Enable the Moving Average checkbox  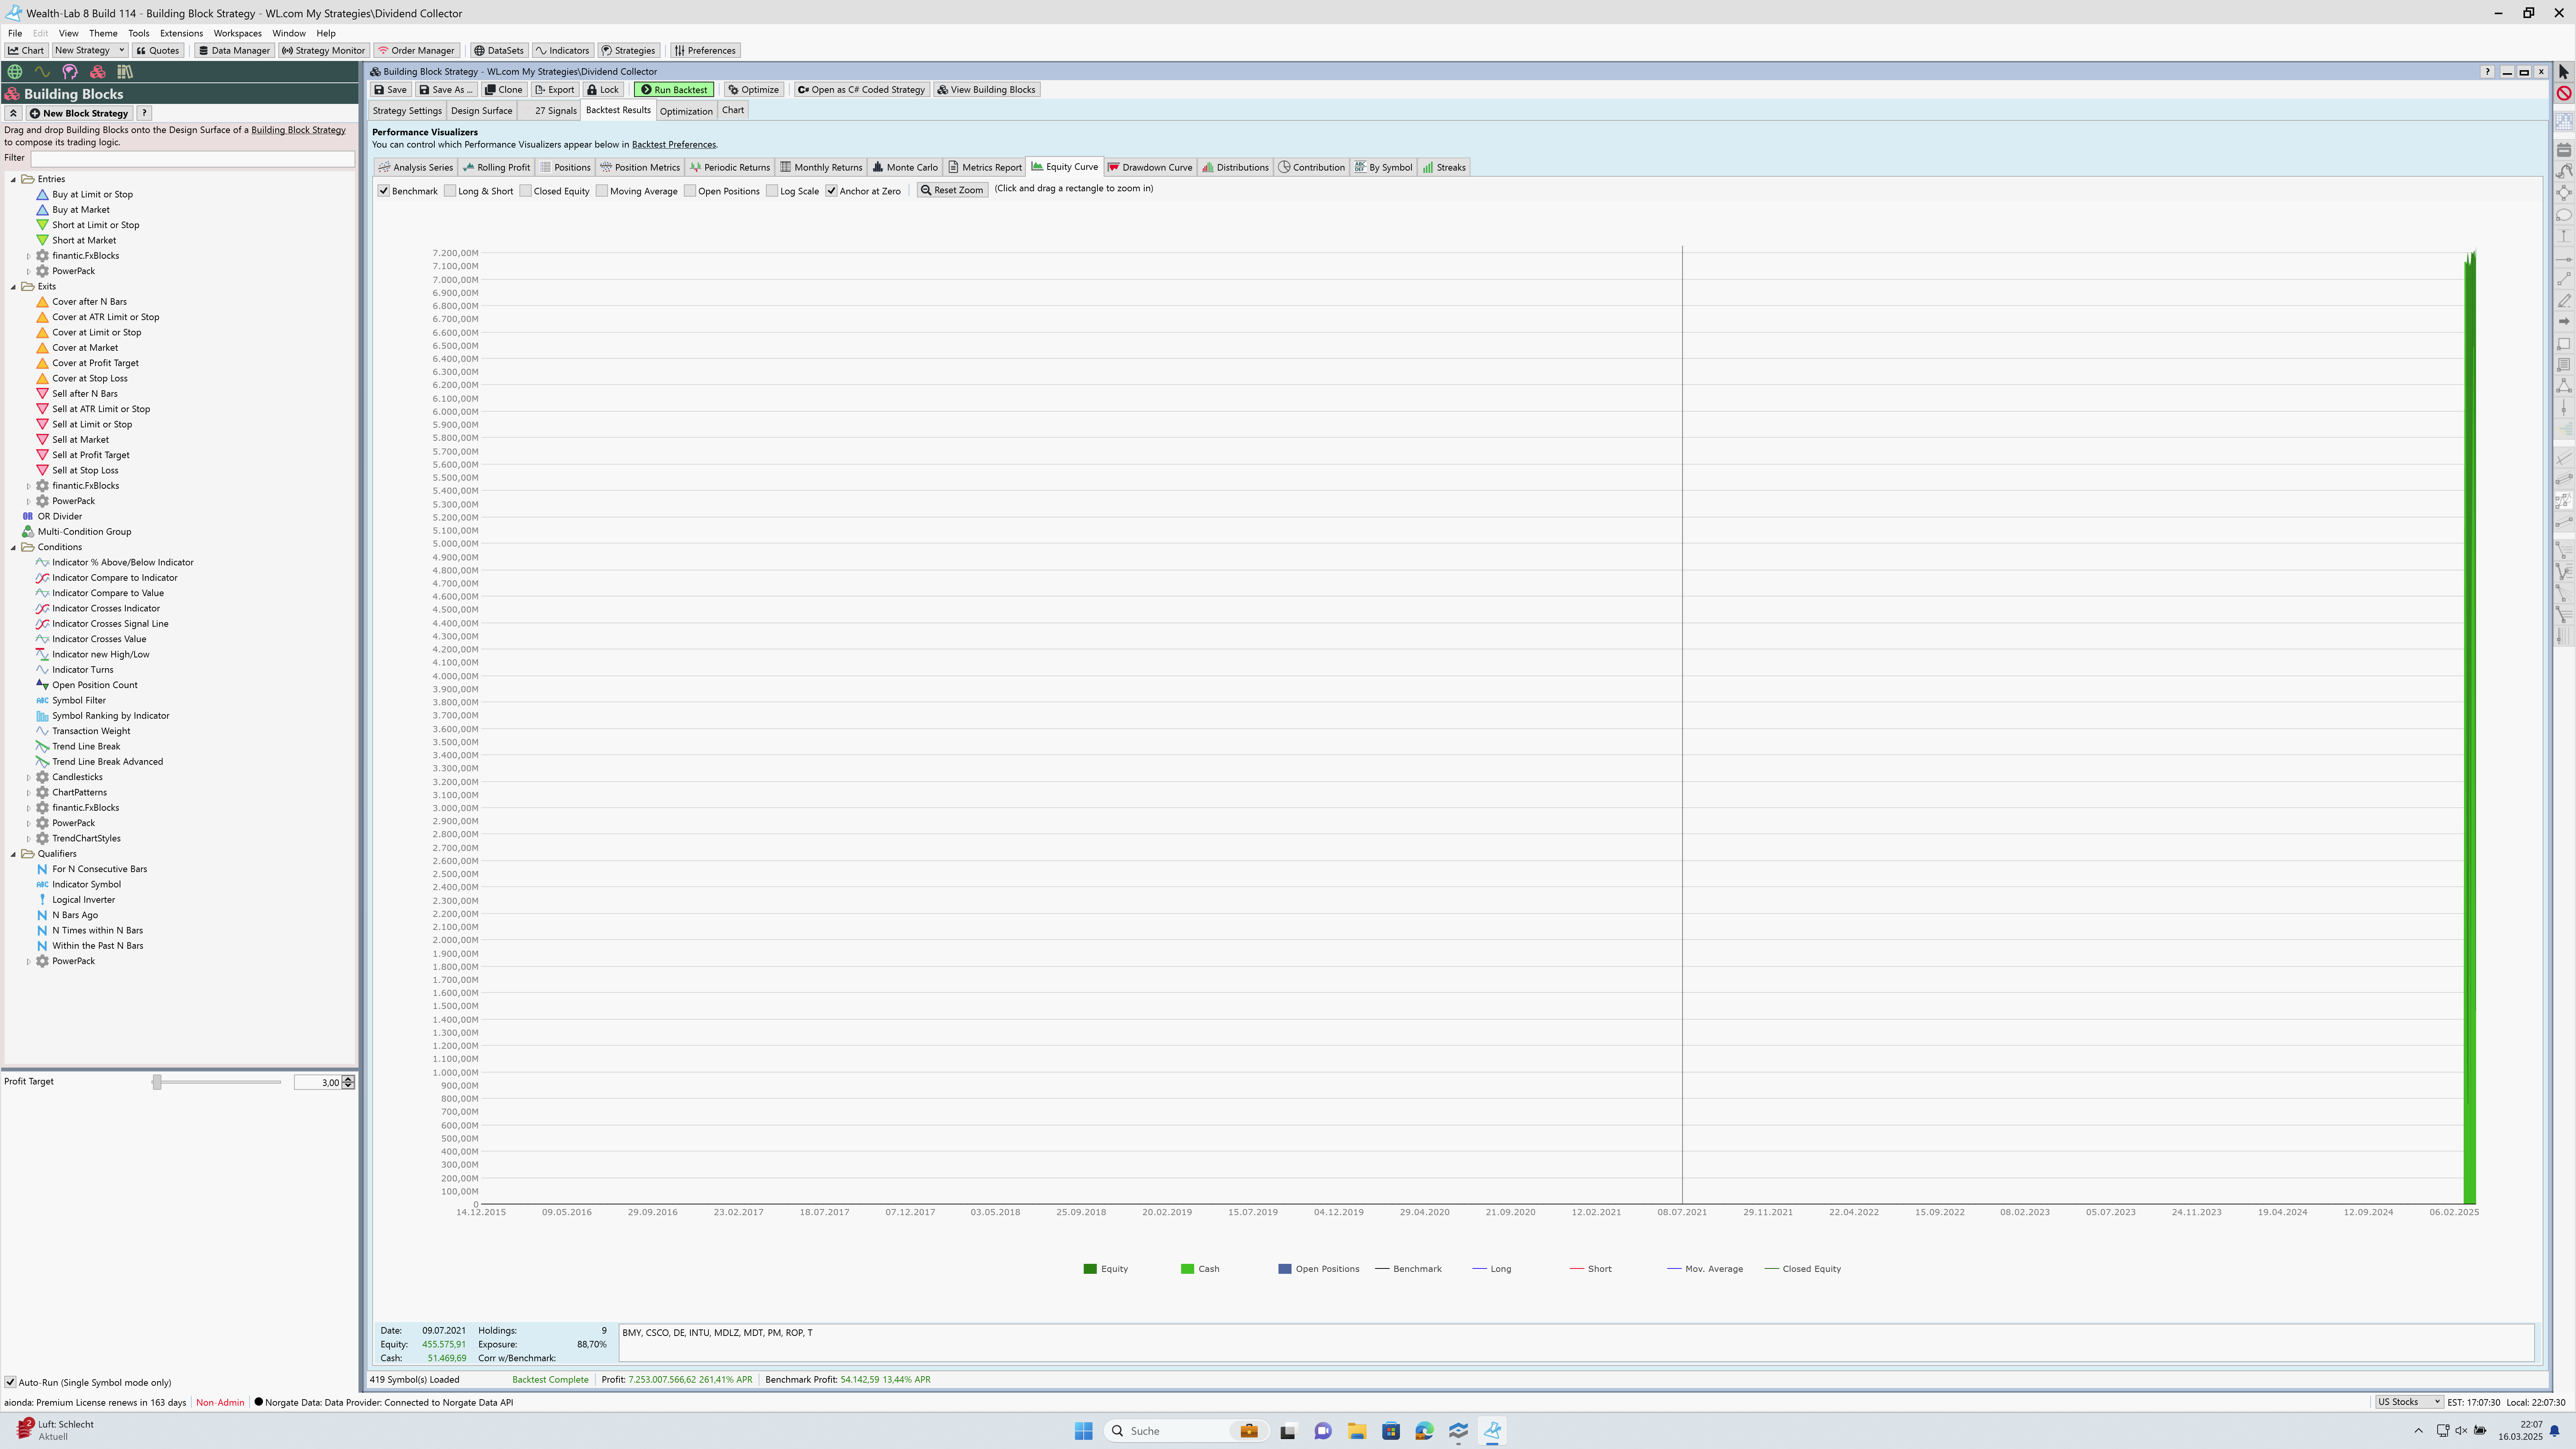[601, 191]
